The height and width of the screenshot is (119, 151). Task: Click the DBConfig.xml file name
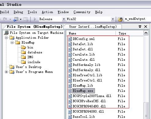coord(84,39)
